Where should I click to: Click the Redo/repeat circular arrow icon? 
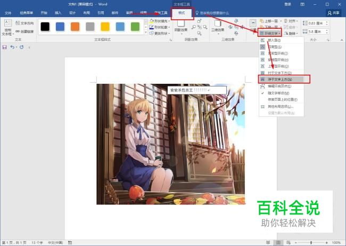22,47
